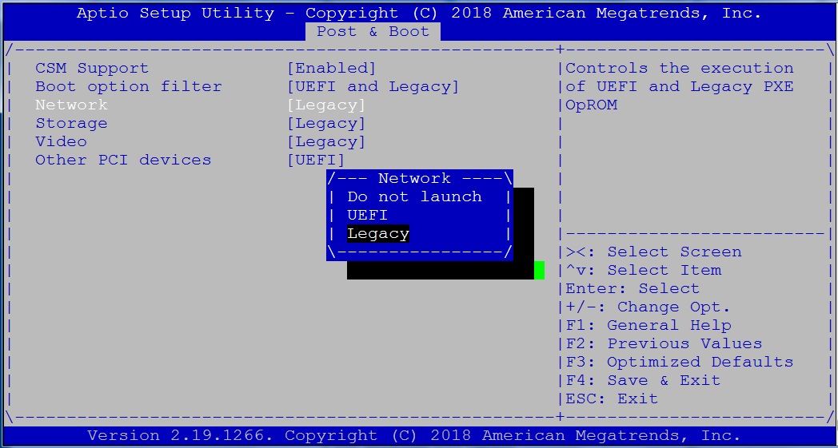Click the F3: Optimized Defaults hint
838x448 pixels.
pyautogui.click(x=679, y=363)
